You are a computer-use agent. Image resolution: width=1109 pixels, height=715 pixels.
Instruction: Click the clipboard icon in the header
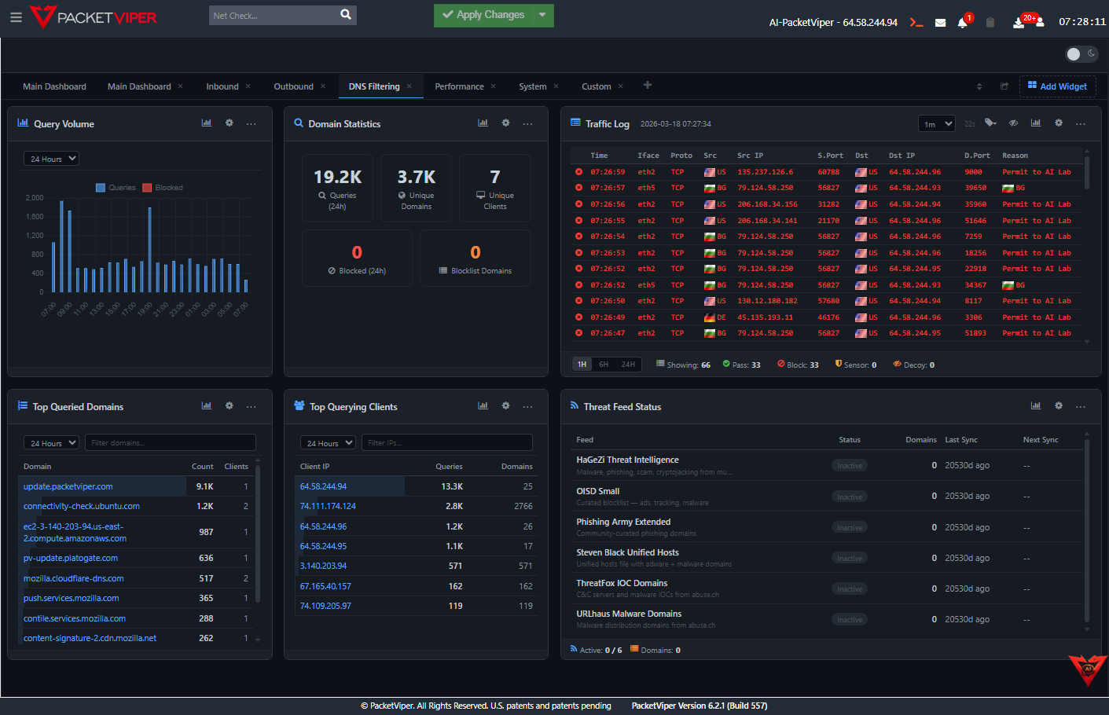[x=990, y=22]
